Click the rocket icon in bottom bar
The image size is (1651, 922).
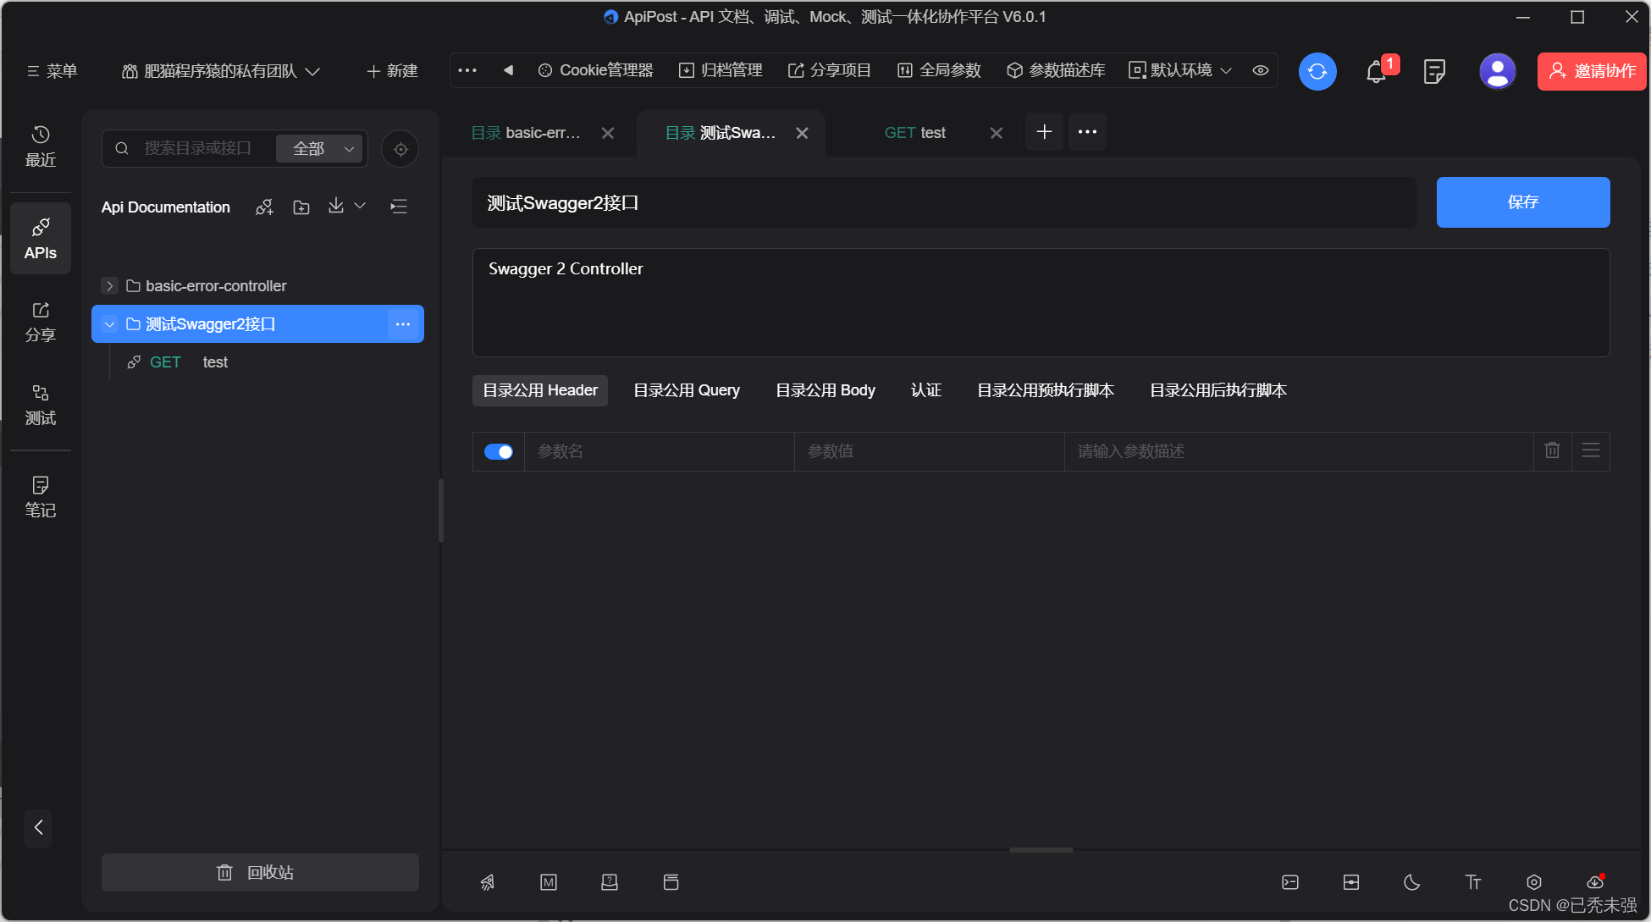click(488, 882)
